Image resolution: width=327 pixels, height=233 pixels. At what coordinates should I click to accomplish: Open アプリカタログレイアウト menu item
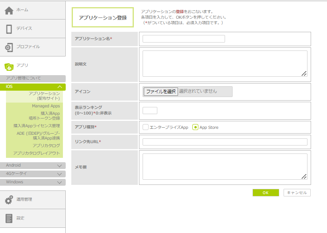[x=37, y=153]
